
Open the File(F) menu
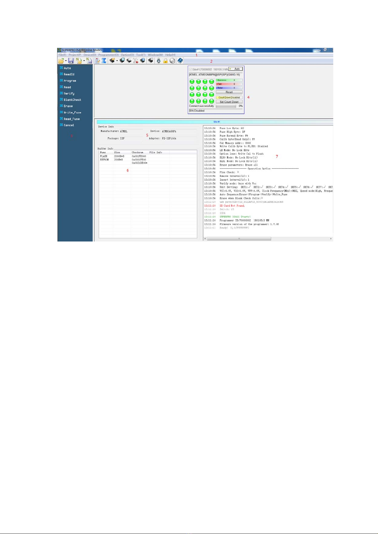pos(62,55)
